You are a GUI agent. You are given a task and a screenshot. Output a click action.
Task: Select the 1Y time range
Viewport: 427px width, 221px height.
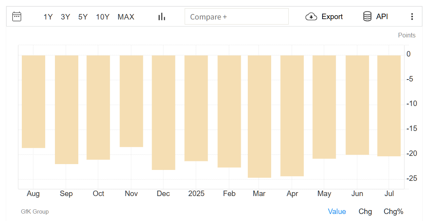click(x=48, y=17)
